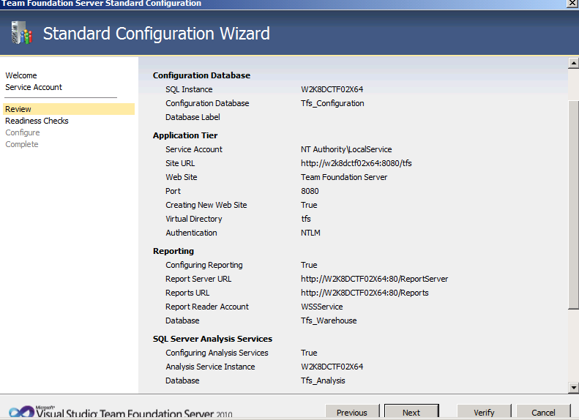Click the Site URL value text
The width and height of the screenshot is (579, 420).
(356, 163)
